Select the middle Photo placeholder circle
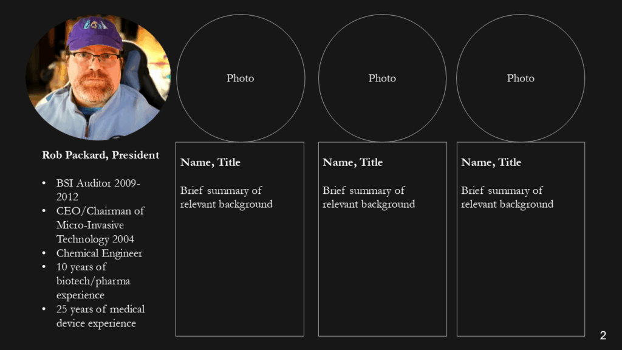 click(382, 78)
